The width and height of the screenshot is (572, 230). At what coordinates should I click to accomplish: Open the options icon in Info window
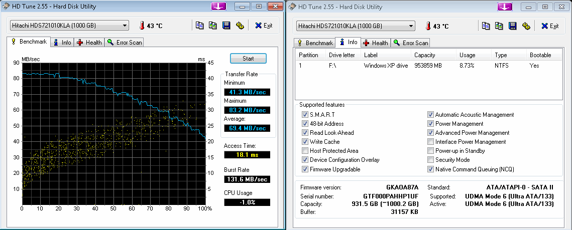(526, 26)
